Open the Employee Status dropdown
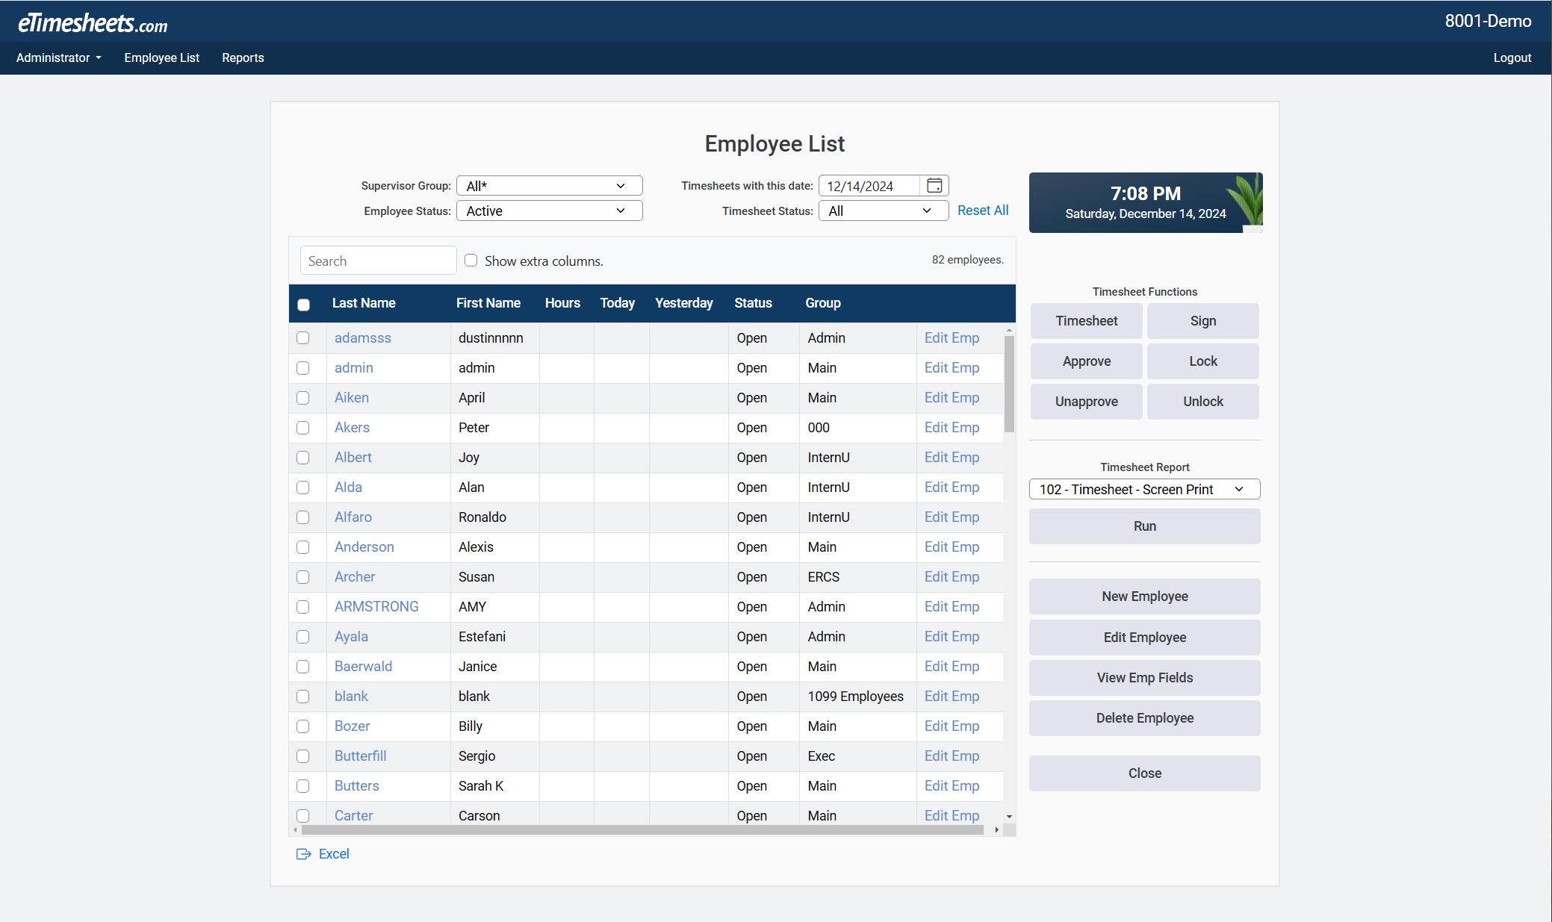 (x=549, y=211)
